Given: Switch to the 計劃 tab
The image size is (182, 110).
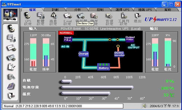Looking at the screenshot, I should tap(55, 10).
